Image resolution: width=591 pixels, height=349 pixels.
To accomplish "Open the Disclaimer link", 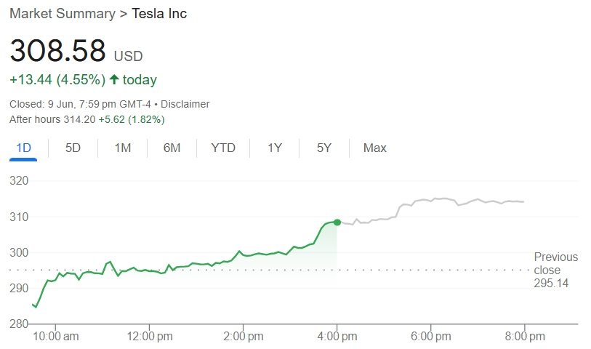I will coord(185,104).
